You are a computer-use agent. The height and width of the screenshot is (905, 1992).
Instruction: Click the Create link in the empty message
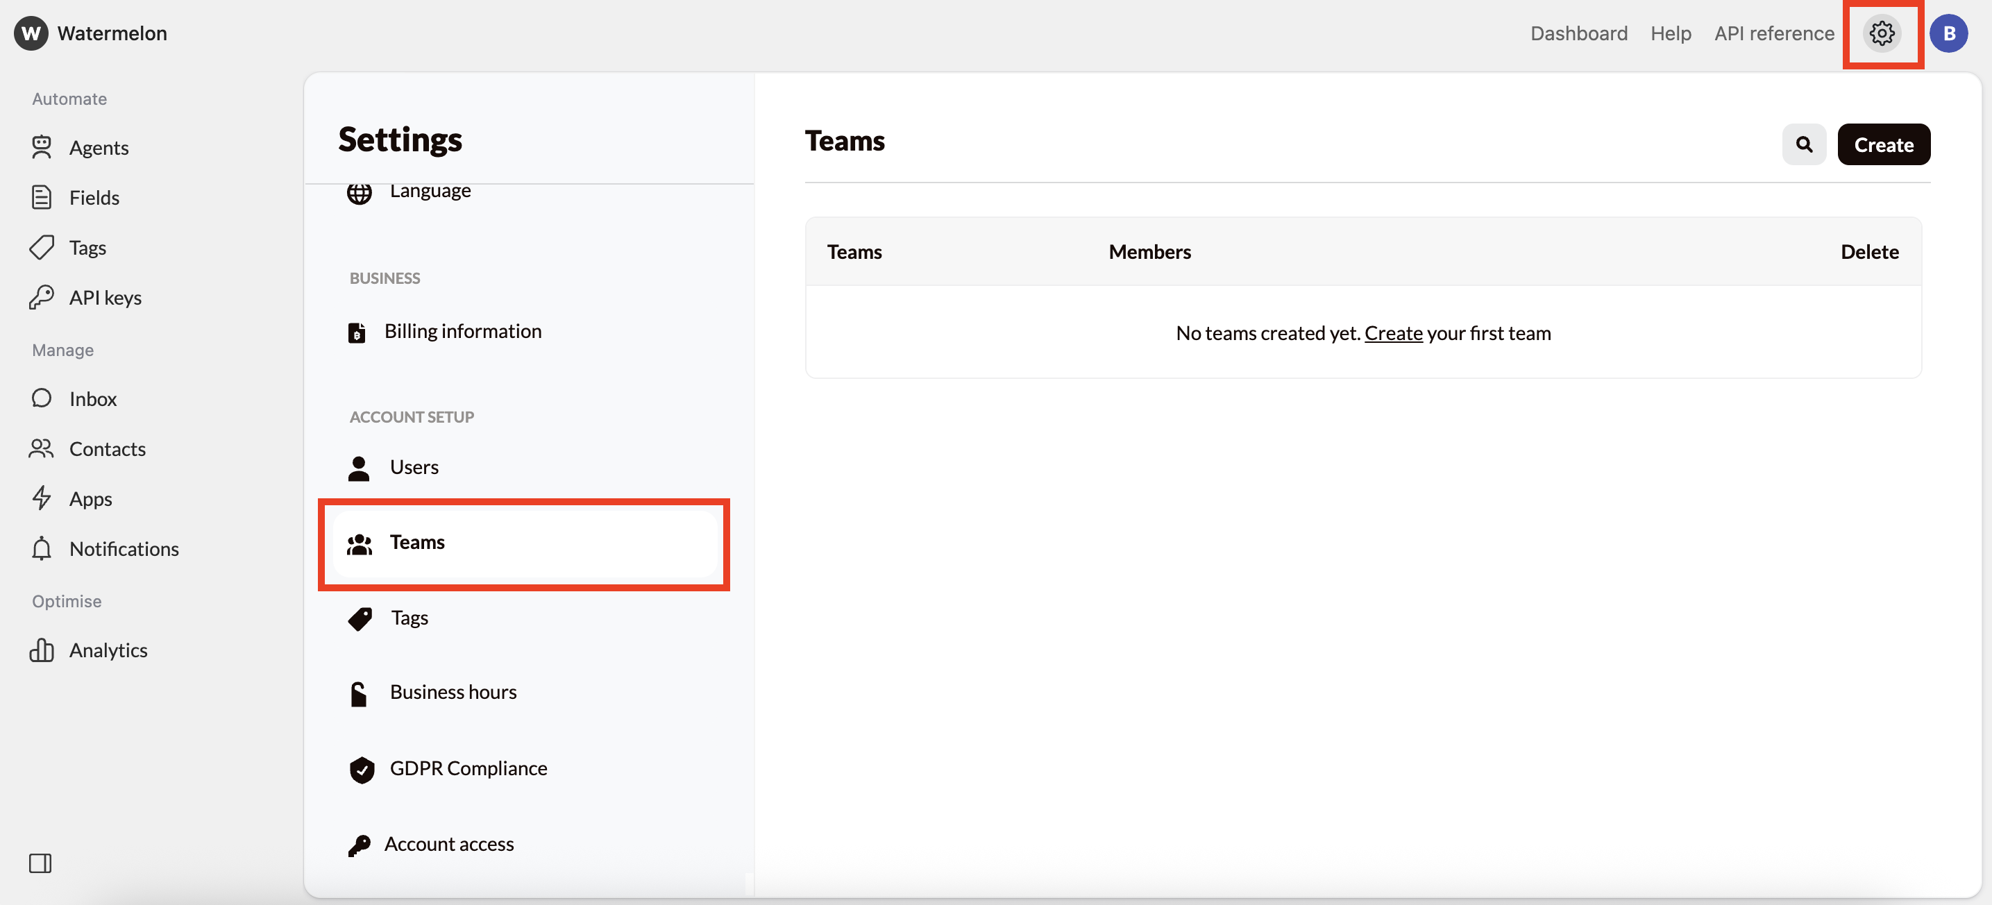tap(1393, 332)
